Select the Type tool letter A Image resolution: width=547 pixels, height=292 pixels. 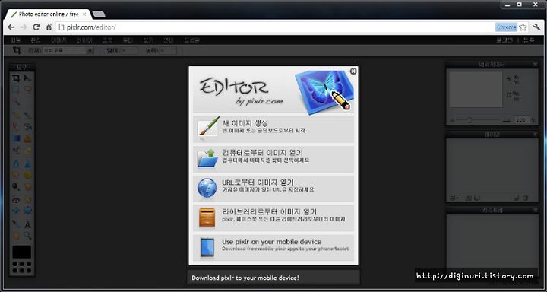click(28, 224)
